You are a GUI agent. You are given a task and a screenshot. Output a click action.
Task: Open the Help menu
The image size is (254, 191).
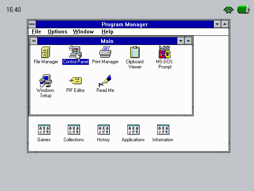click(x=107, y=32)
